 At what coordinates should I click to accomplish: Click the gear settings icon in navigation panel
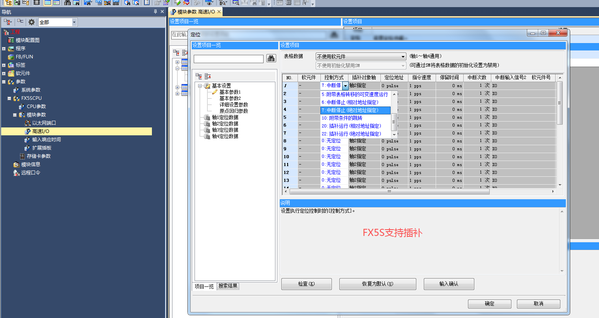(32, 22)
